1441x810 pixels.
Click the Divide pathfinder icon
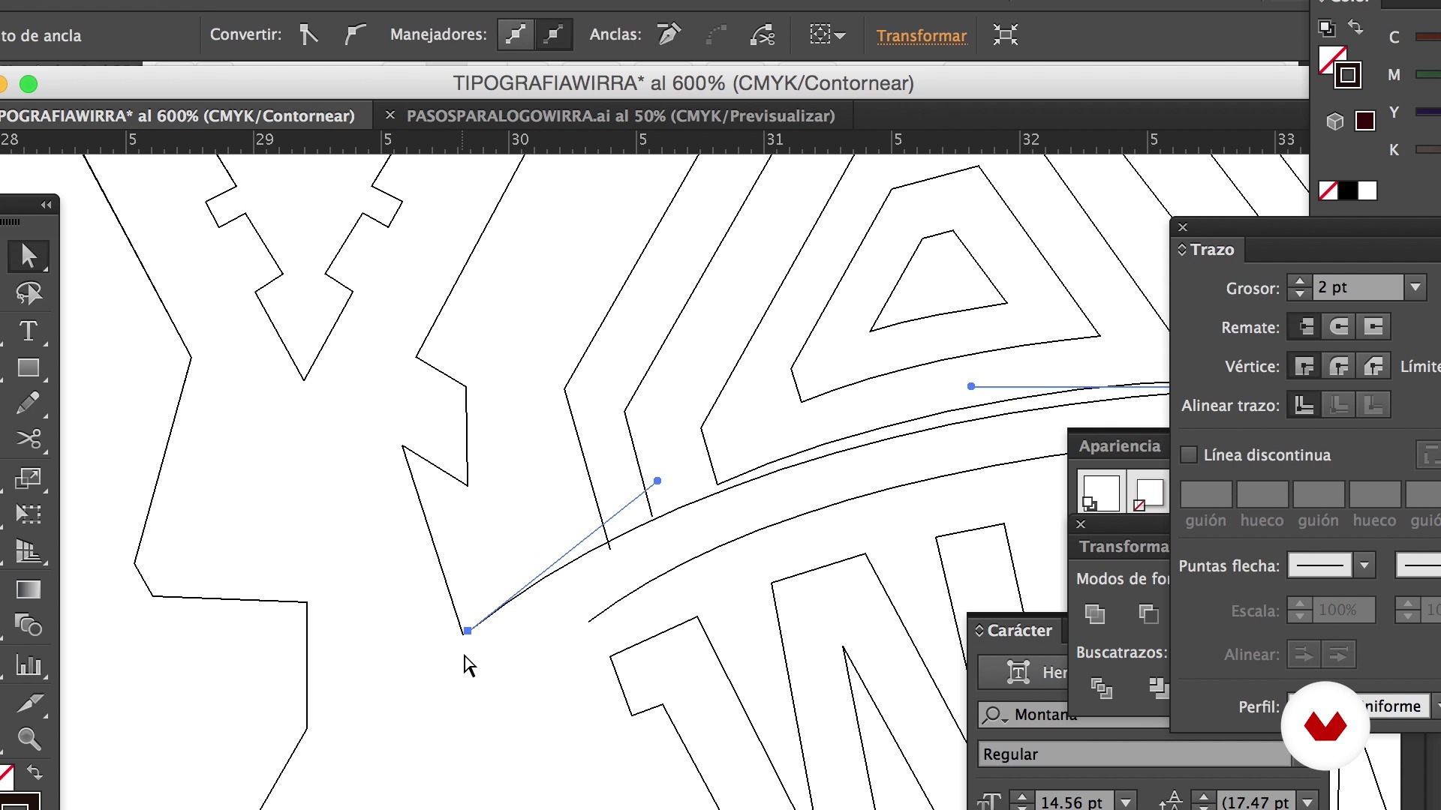1101,688
